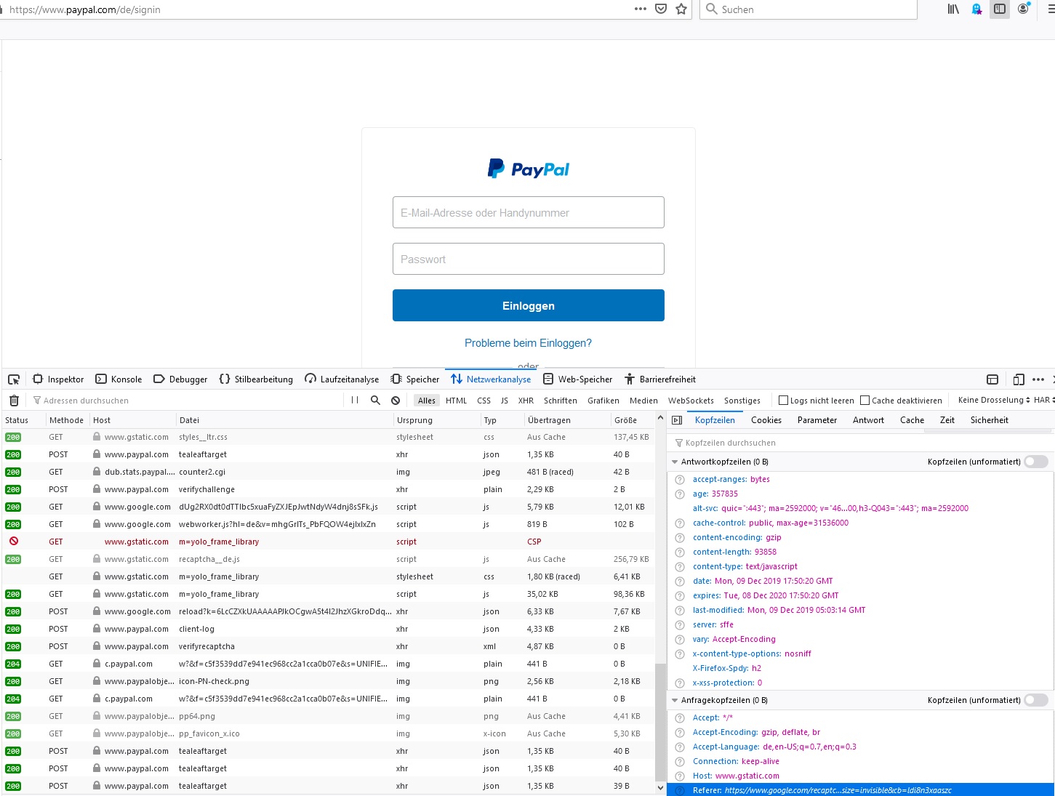Save page to Pocket

click(x=660, y=9)
